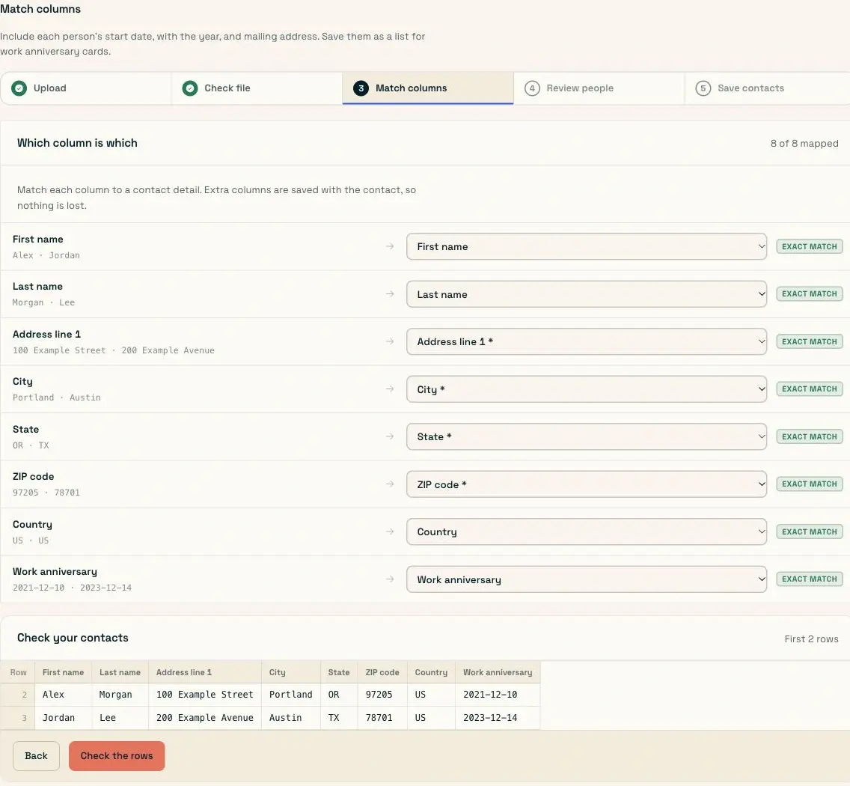Click the Back button
The image size is (850, 786).
pyautogui.click(x=37, y=755)
